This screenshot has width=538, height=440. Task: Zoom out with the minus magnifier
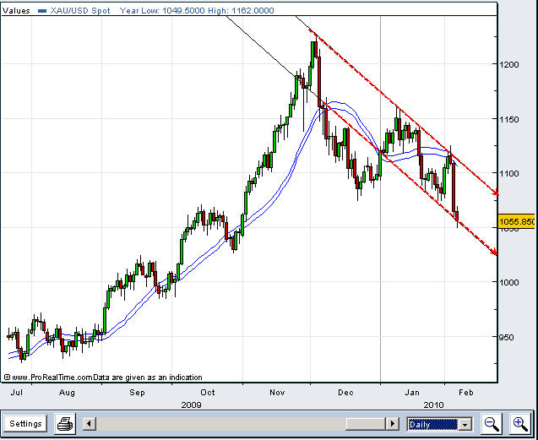[492, 424]
